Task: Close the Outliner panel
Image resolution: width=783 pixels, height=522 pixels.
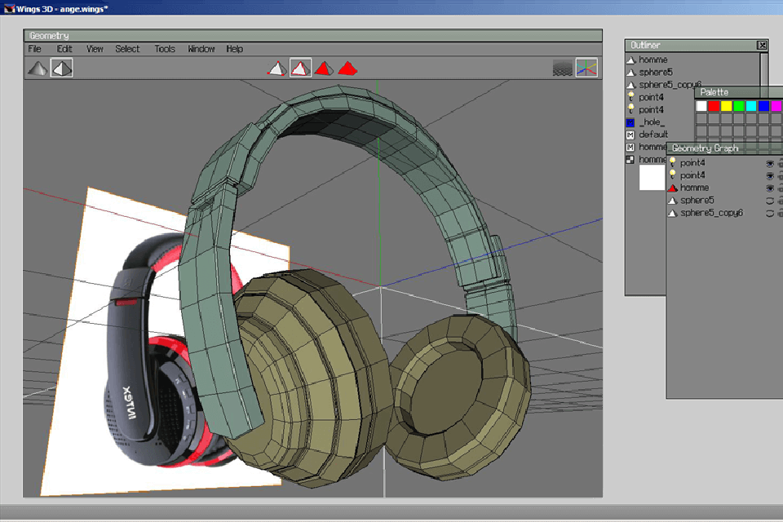Action: pos(762,46)
